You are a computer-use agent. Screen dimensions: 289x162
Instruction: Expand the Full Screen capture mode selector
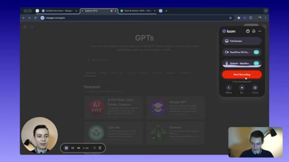point(242,41)
